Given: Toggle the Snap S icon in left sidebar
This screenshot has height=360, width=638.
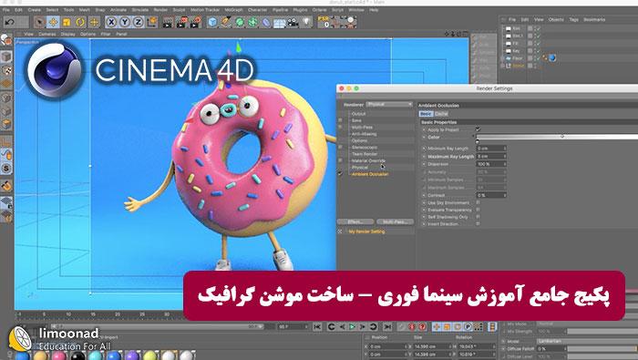Looking at the screenshot, I should 6,168.
